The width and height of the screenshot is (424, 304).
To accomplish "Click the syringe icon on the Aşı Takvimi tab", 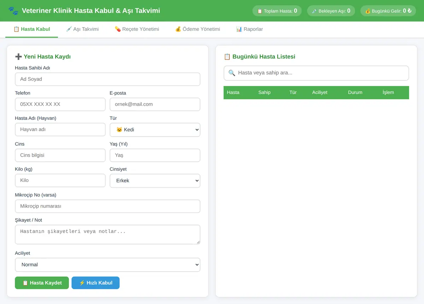I will (x=69, y=29).
